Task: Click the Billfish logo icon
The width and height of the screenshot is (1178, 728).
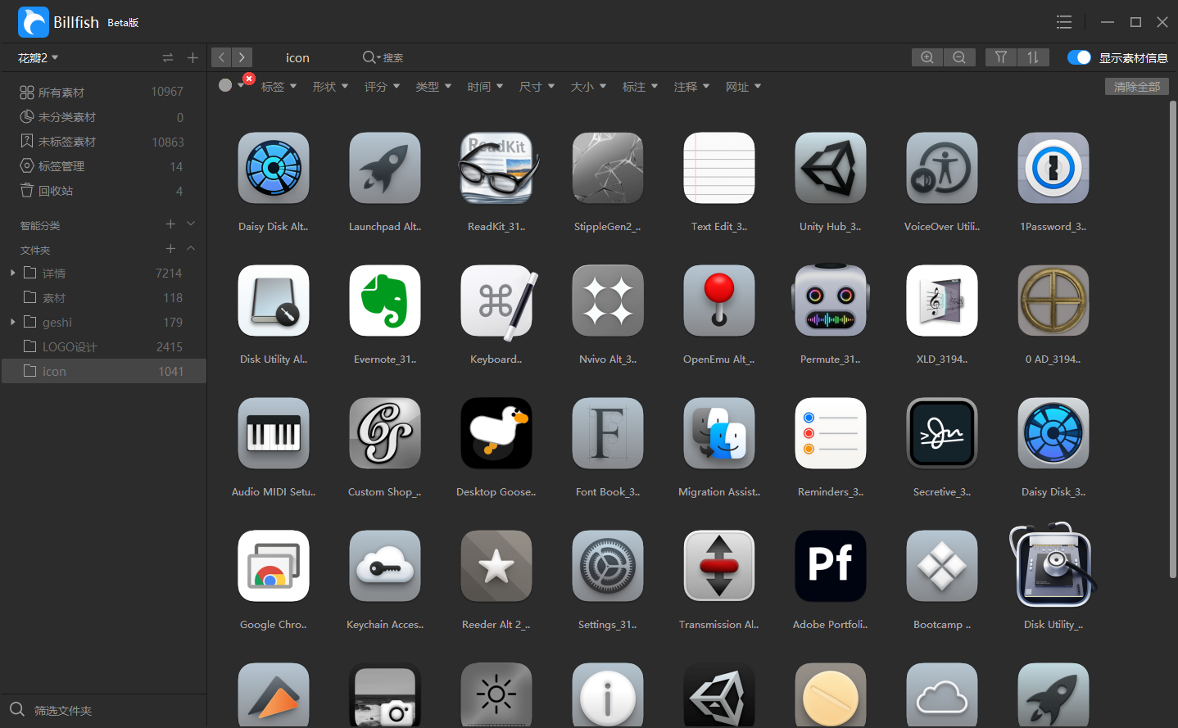Action: [34, 22]
